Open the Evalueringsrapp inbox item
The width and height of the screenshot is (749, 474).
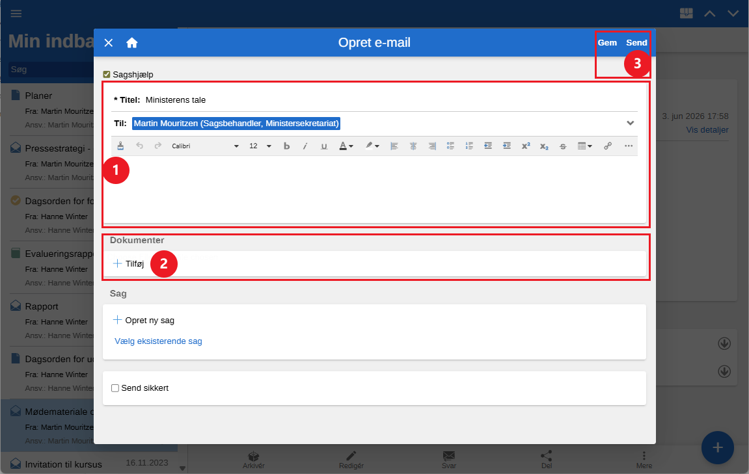[x=51, y=268]
